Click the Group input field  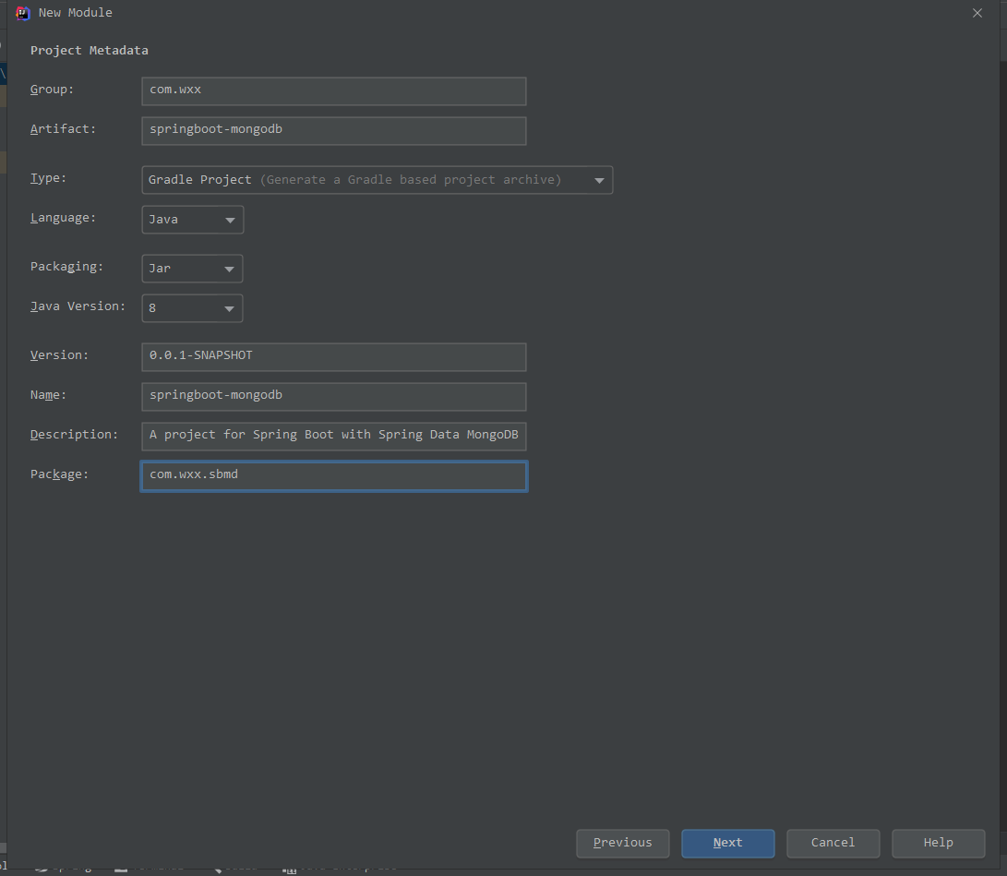coord(334,91)
